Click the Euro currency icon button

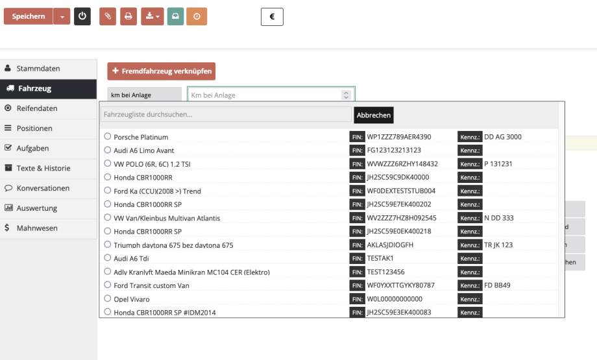(x=272, y=16)
